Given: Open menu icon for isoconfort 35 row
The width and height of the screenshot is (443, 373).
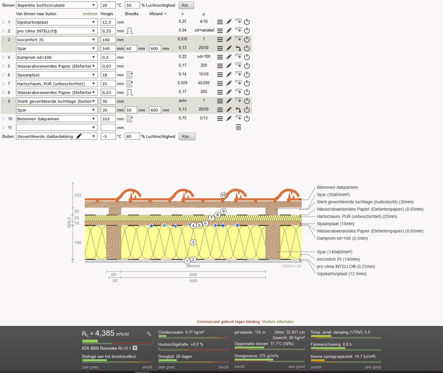Looking at the screenshot, I should point(220,39).
